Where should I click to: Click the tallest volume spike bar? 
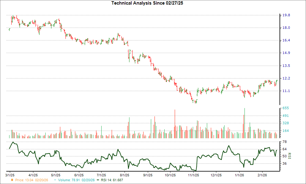coord(244,123)
